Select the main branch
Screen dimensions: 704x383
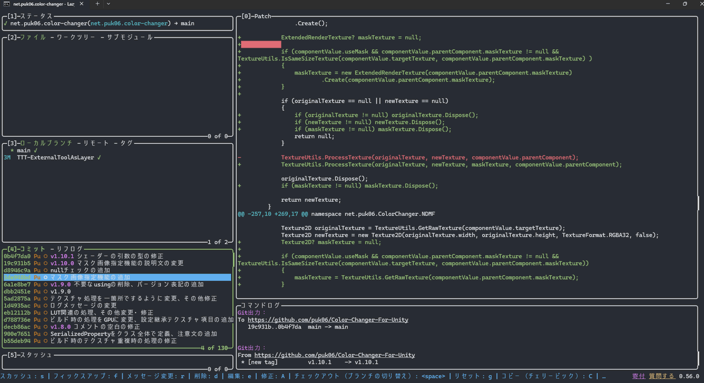click(x=23, y=150)
